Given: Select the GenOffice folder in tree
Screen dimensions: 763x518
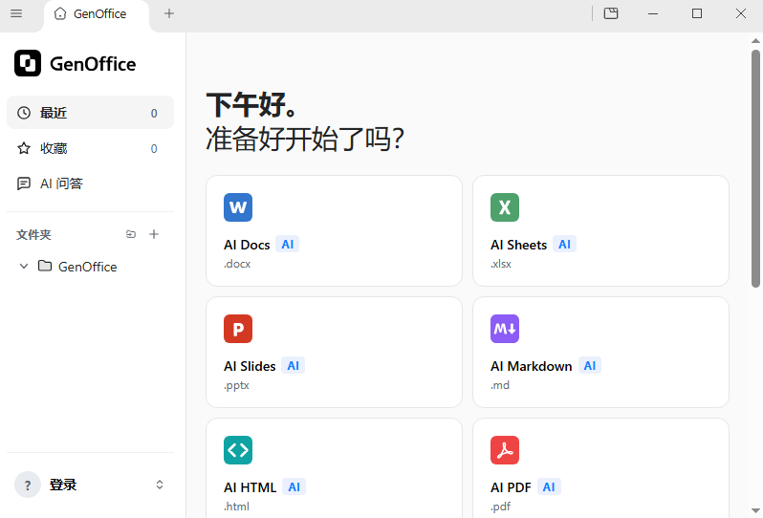Looking at the screenshot, I should tap(90, 267).
